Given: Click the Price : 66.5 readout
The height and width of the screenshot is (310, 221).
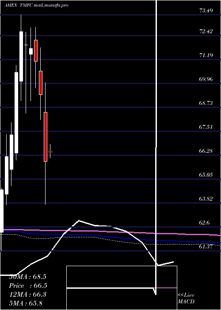Looking at the screenshot, I should 28,286.
